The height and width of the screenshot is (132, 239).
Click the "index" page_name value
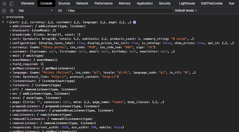click(118, 102)
